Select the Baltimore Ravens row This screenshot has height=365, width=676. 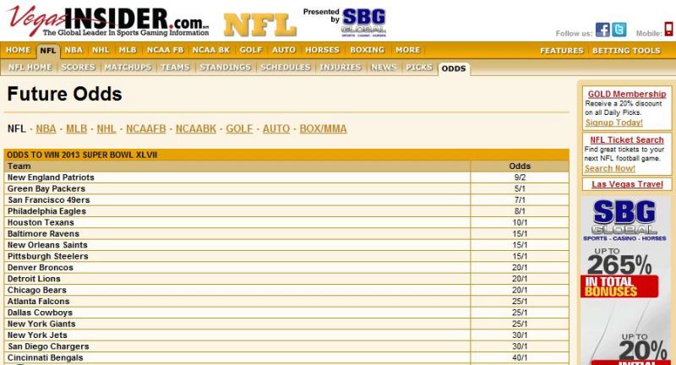286,233
